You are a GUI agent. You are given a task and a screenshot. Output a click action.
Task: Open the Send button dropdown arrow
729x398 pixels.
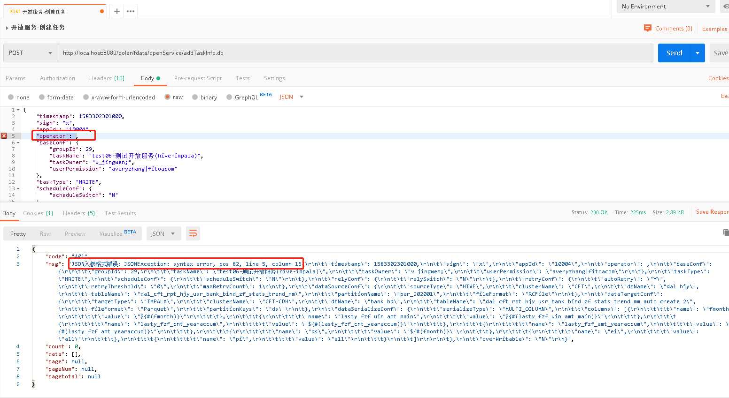(x=698, y=53)
